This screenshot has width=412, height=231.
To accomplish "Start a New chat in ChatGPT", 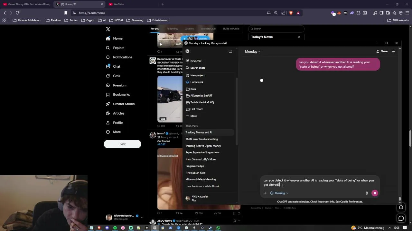I will 194,61.
